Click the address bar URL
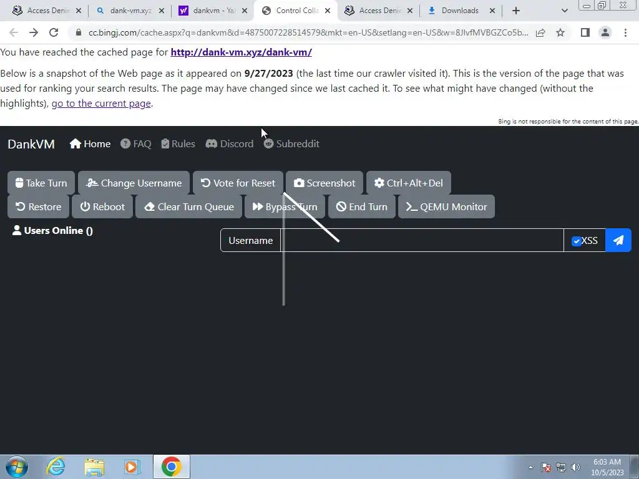The height and width of the screenshot is (479, 639). click(308, 32)
